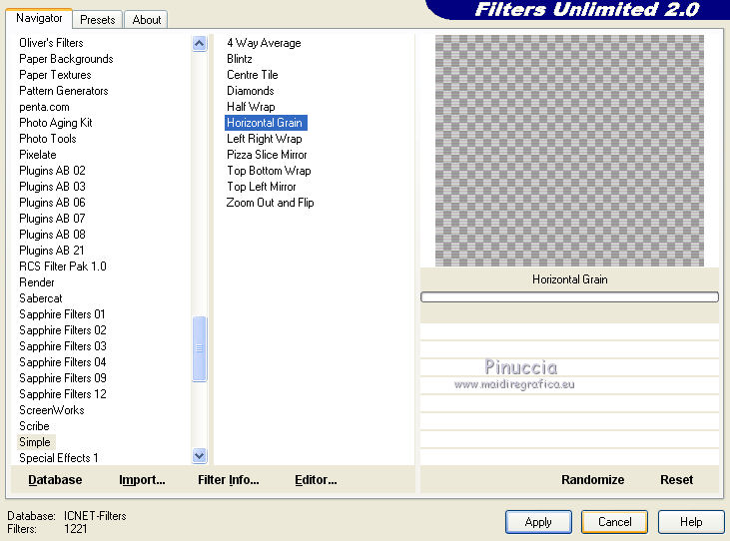Click Reset to restore filter settings

pyautogui.click(x=676, y=479)
